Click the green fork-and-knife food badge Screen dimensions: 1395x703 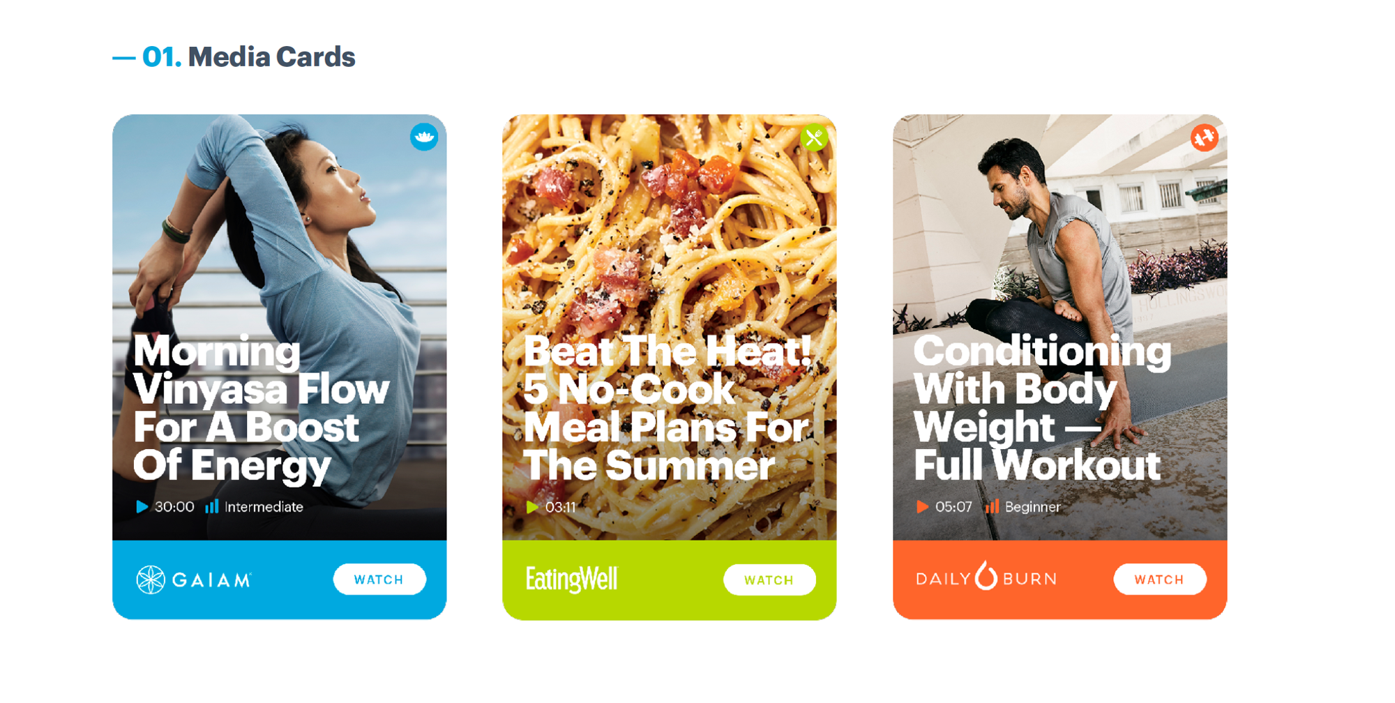pos(814,137)
